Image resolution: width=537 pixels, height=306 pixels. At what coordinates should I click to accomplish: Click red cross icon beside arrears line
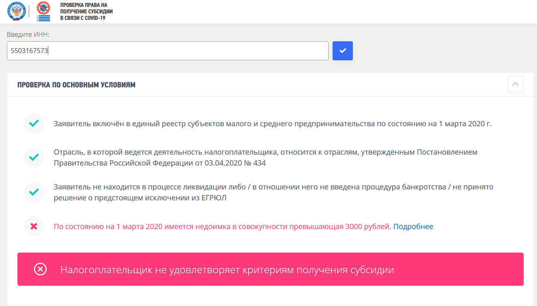click(34, 226)
